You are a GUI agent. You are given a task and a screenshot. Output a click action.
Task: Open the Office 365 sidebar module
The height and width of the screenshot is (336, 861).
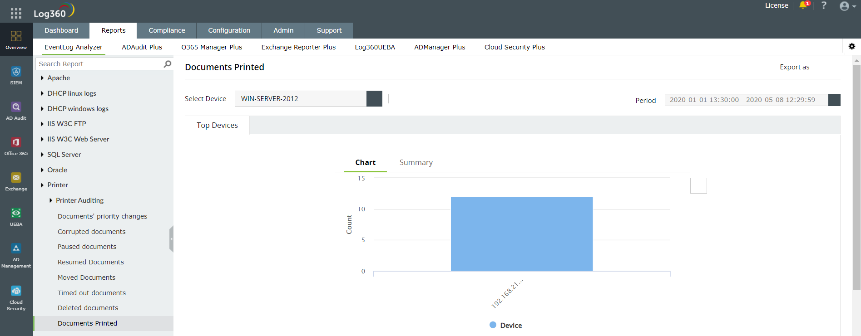[16, 146]
